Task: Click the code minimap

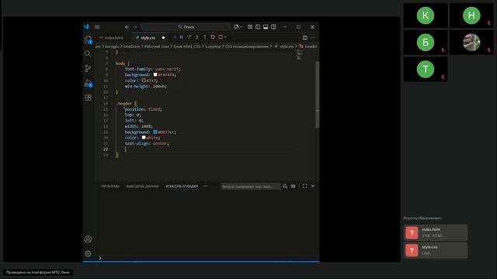Action: click(x=300, y=55)
